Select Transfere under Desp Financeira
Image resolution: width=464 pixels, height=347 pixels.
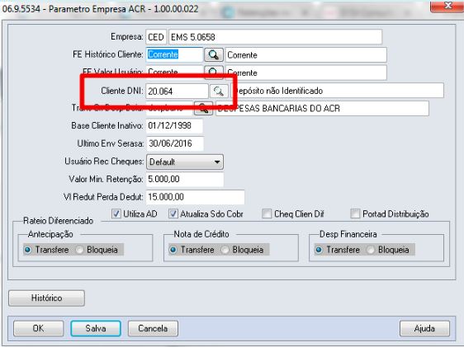tap(319, 250)
